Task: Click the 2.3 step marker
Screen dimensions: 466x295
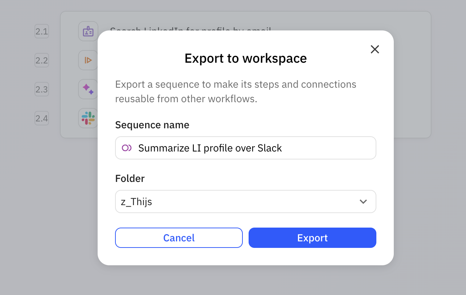Action: tap(41, 89)
